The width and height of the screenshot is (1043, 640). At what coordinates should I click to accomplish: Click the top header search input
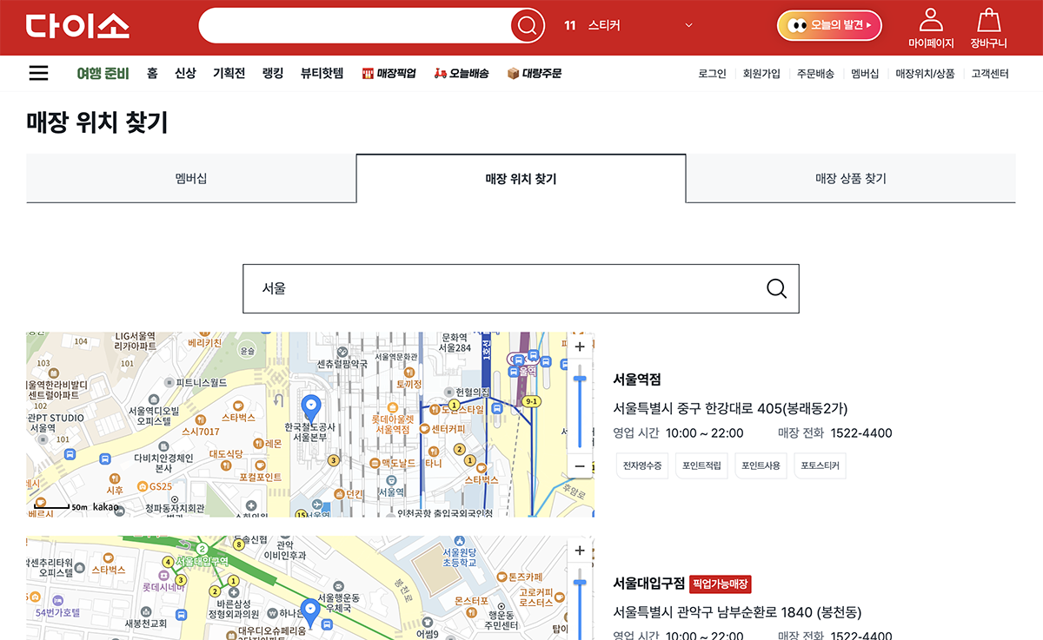[x=355, y=25]
